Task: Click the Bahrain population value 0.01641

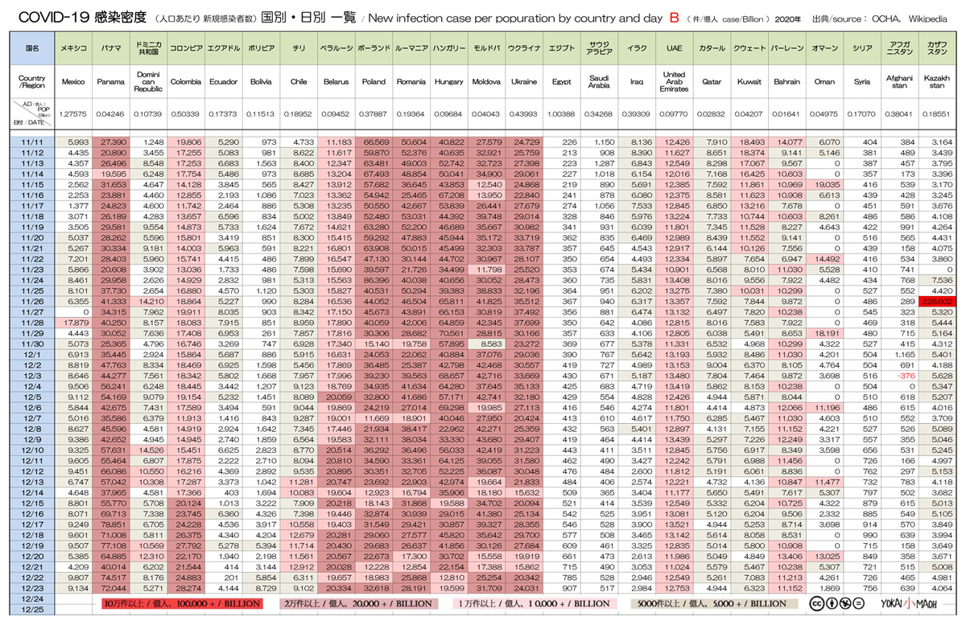Action: tap(787, 114)
